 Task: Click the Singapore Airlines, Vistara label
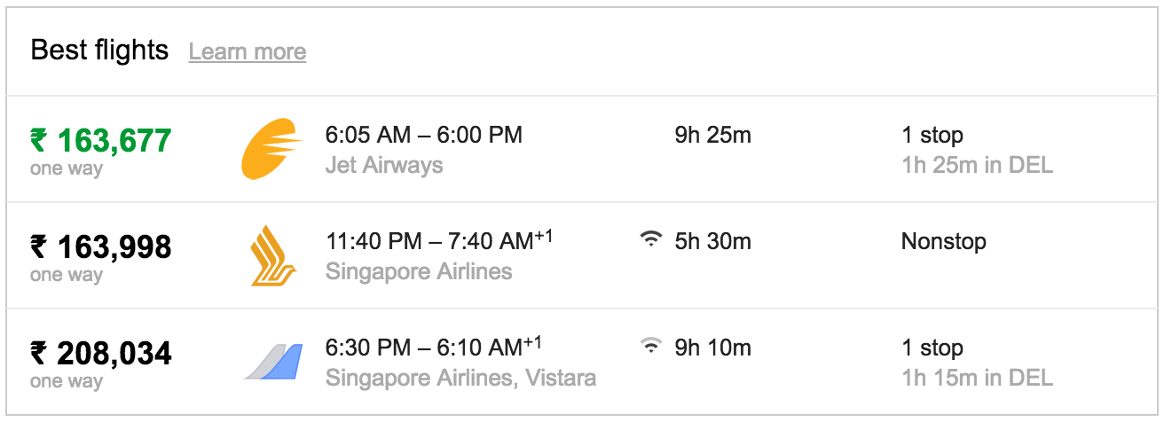pos(460,378)
